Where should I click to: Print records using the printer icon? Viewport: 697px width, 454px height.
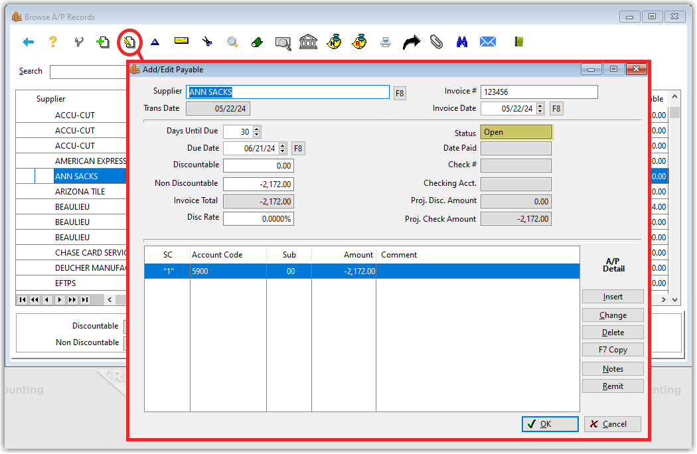(385, 41)
